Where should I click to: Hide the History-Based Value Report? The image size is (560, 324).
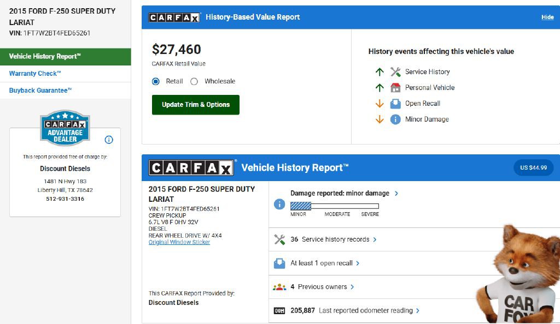[x=547, y=17]
